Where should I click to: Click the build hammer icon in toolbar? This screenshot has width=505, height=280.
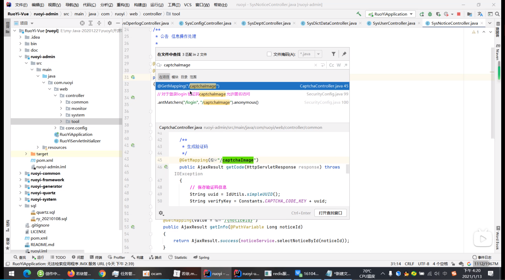click(x=359, y=14)
